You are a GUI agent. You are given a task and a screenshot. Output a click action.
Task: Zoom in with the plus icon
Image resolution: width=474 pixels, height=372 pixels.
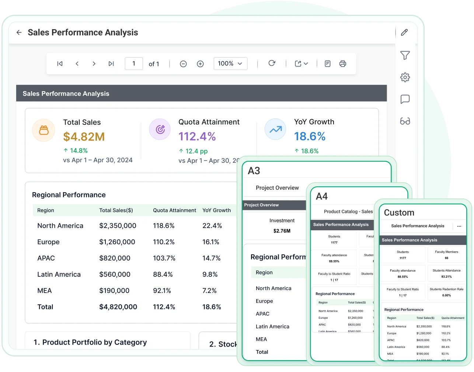click(x=200, y=64)
